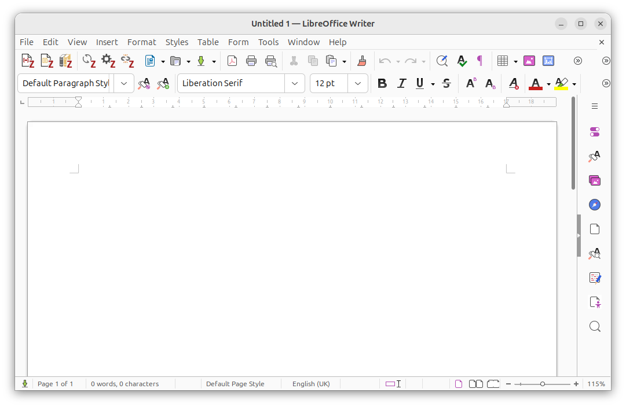The height and width of the screenshot is (407, 626).
Task: Open the sidebar Page deck
Action: [595, 229]
